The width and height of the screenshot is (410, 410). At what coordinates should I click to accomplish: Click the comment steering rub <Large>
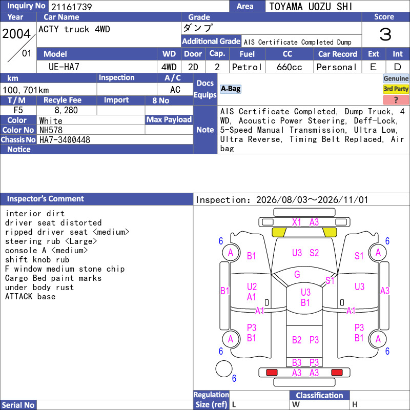(x=51, y=241)
